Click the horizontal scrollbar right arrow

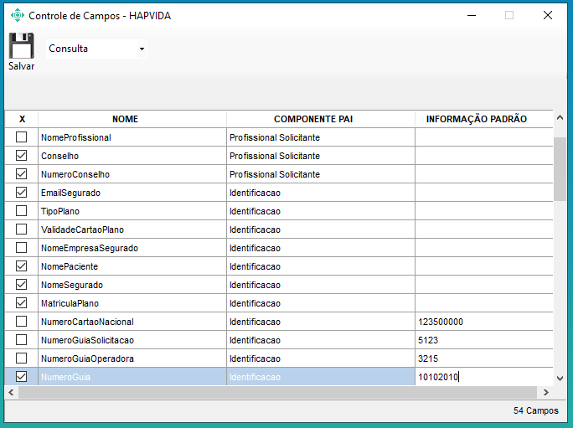[x=545, y=392]
